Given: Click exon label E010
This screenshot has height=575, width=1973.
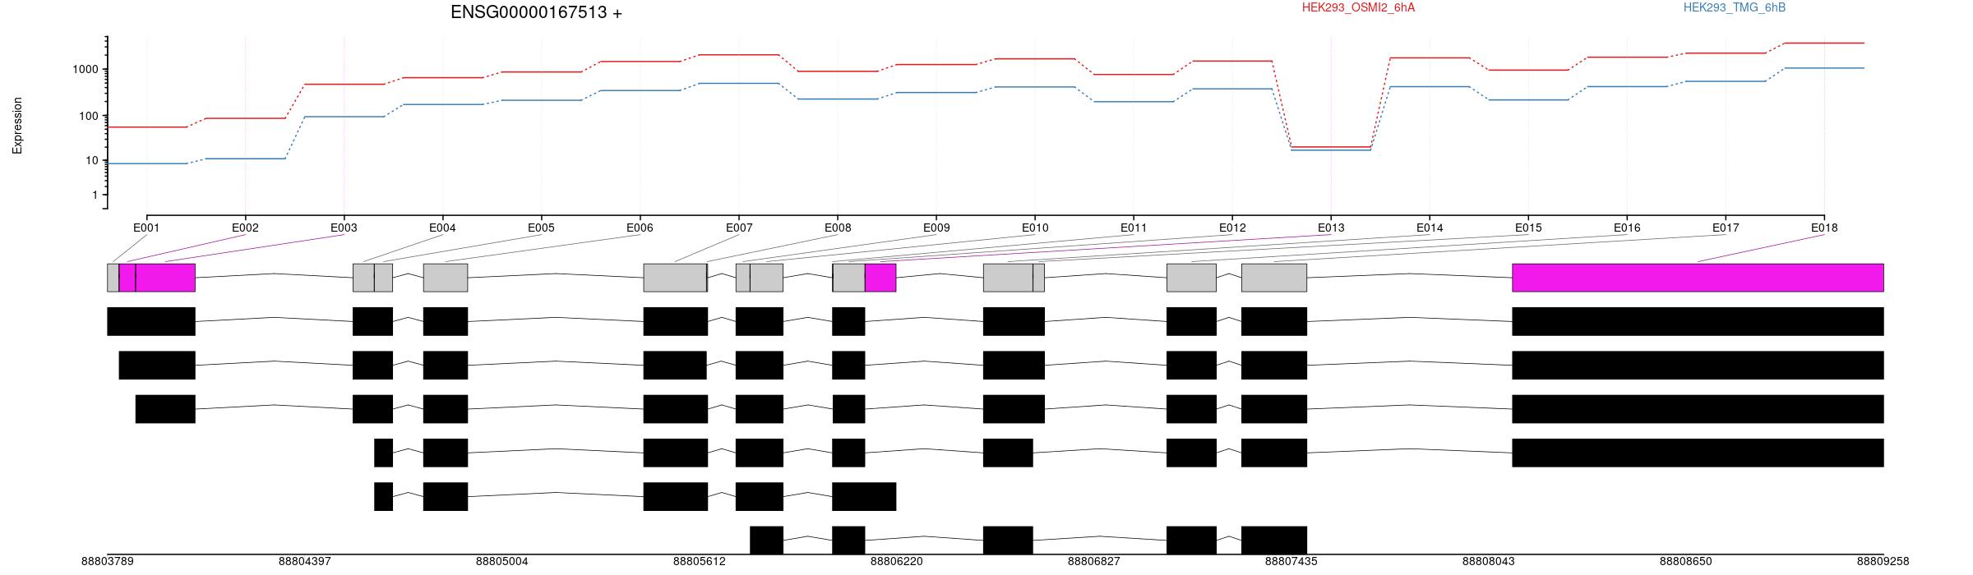Looking at the screenshot, I should coord(1035,228).
